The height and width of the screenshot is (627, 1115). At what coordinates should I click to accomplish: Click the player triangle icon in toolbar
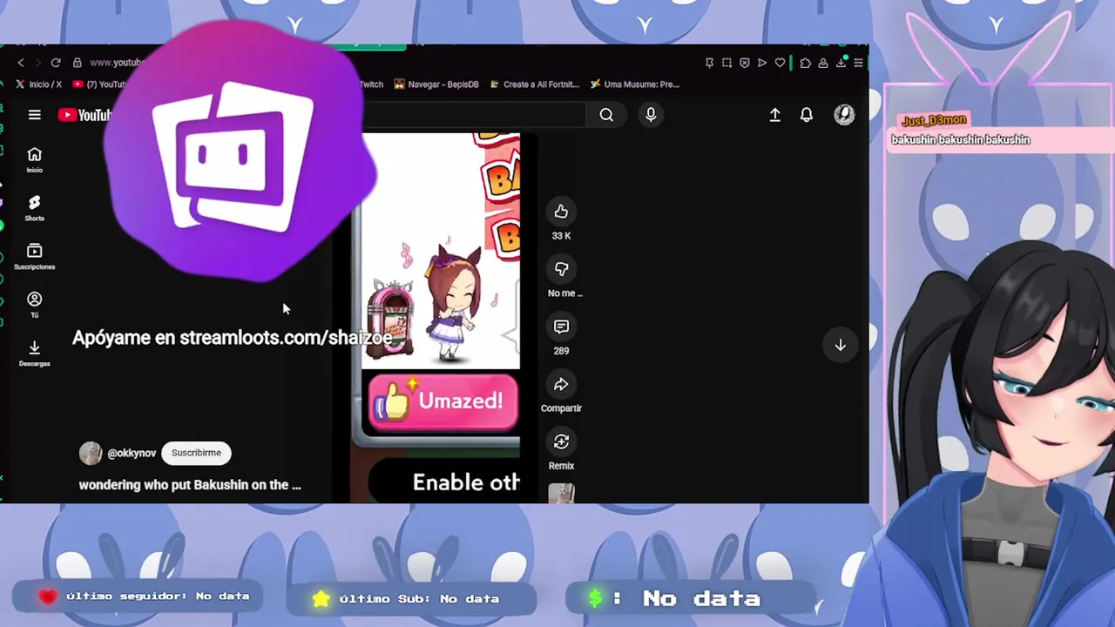(762, 63)
